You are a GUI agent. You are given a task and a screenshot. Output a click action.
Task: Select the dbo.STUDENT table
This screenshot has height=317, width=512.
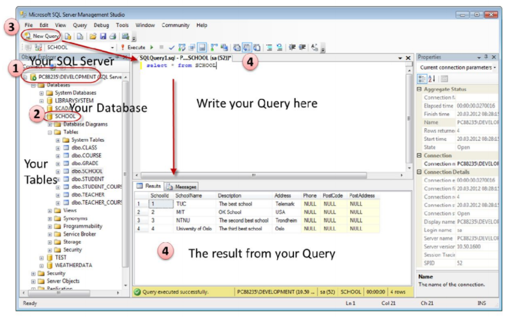88,179
